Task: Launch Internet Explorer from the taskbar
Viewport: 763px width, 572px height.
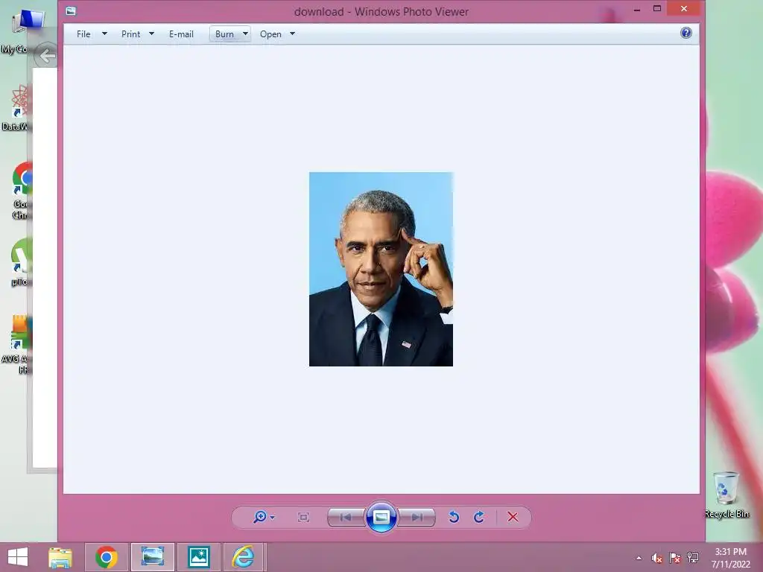Action: (243, 557)
